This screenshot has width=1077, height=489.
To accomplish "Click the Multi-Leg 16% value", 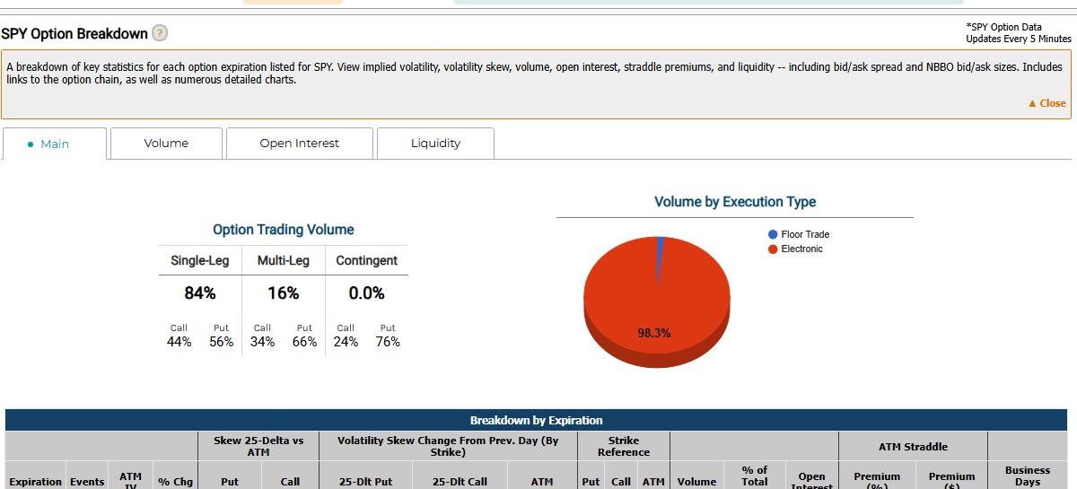I will coord(283,293).
